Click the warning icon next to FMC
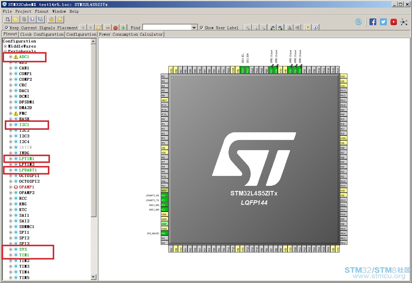Viewport: 412px width, 283px height. (16, 113)
